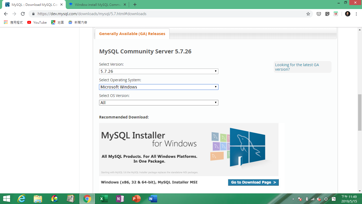
Task: Close the MySQL Download tab
Action: click(61, 5)
